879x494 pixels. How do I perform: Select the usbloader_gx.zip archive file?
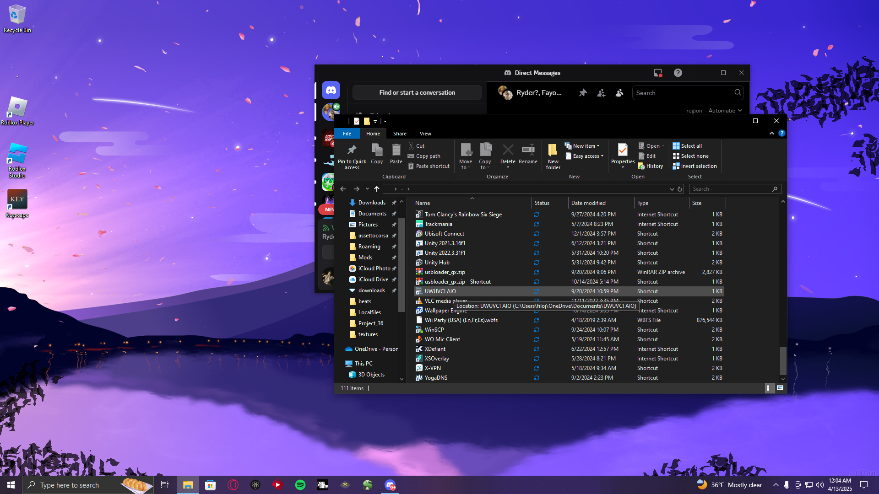click(569, 272)
